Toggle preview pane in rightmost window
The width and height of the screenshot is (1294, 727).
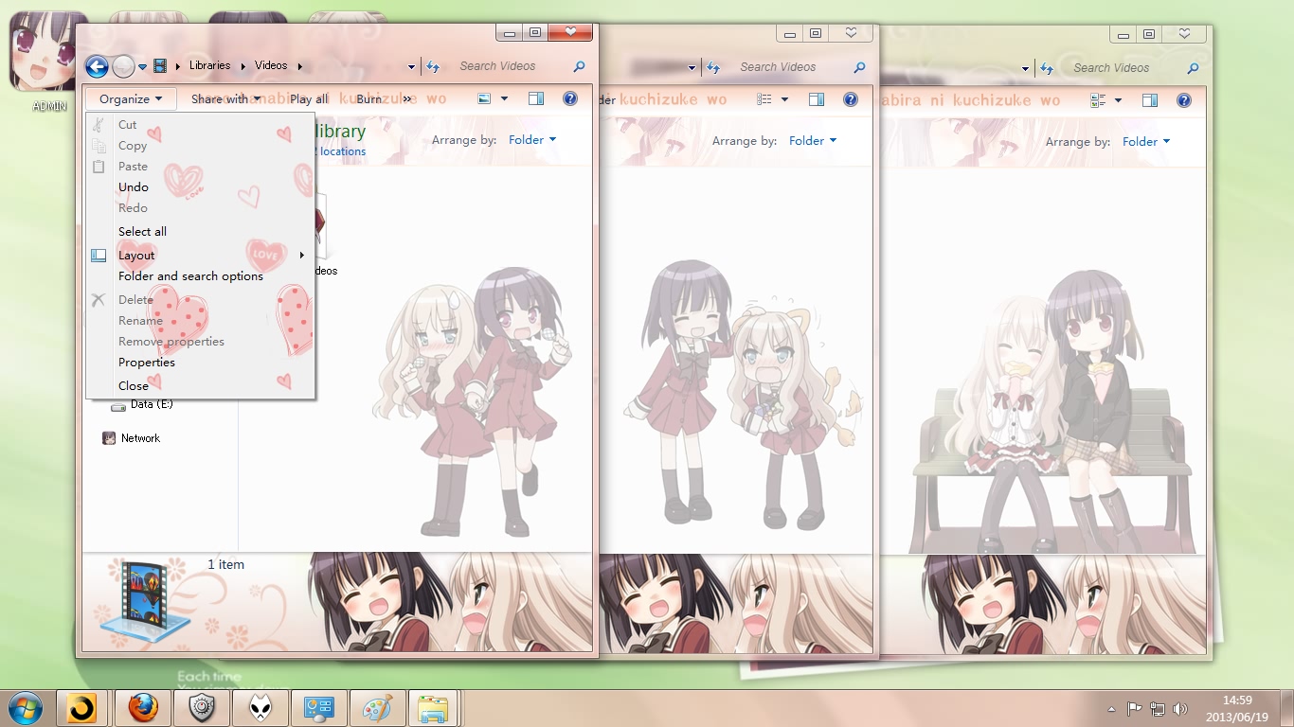point(1150,100)
